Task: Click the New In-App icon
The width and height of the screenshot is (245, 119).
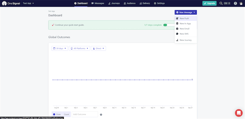Action: tap(177, 23)
